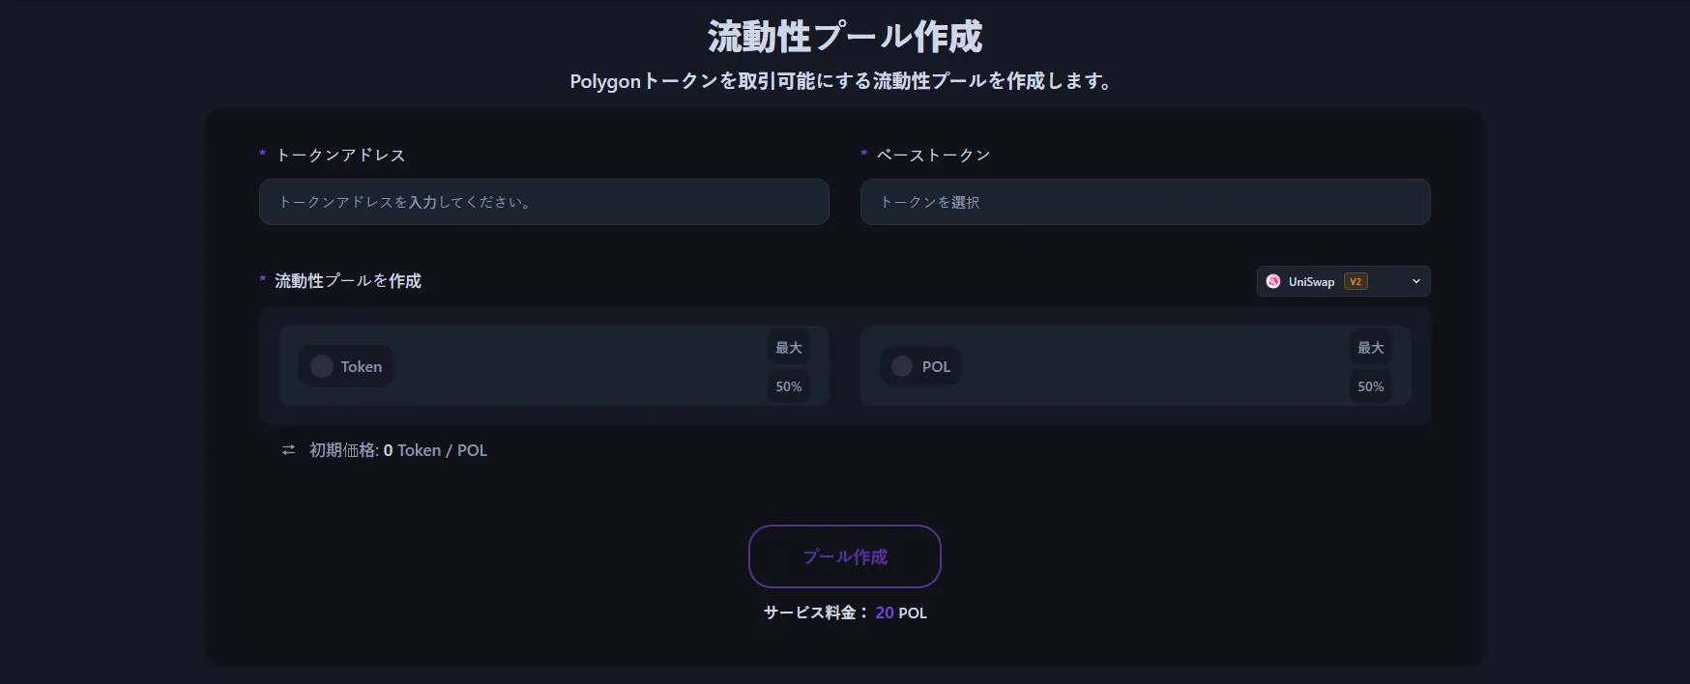Click the 流動性プール作成 page heading
The width and height of the screenshot is (1690, 684).
pos(844,37)
